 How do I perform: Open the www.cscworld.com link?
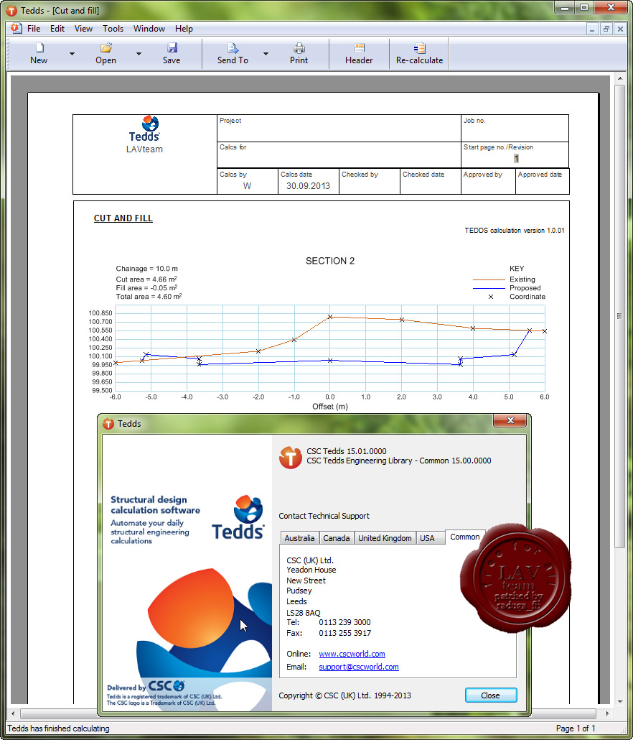click(x=352, y=654)
